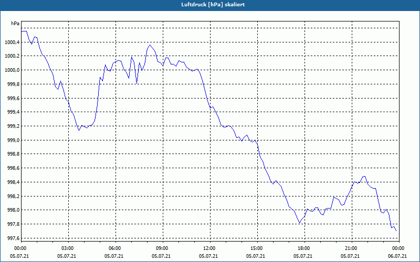Viewport: 420px width, 262px height.
Task: Click the 'hPa' unit label on the axis
Action: [x=15, y=24]
